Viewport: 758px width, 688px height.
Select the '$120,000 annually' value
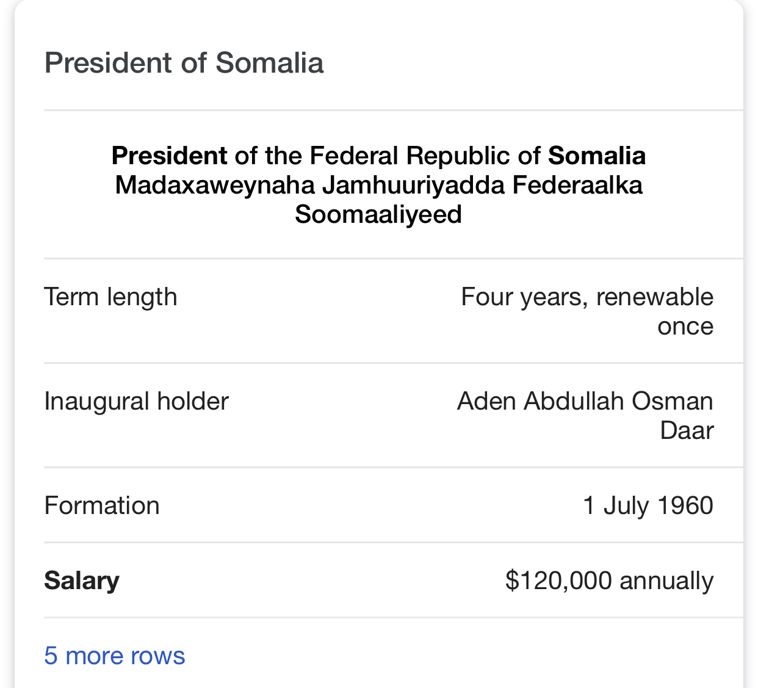pyautogui.click(x=610, y=581)
